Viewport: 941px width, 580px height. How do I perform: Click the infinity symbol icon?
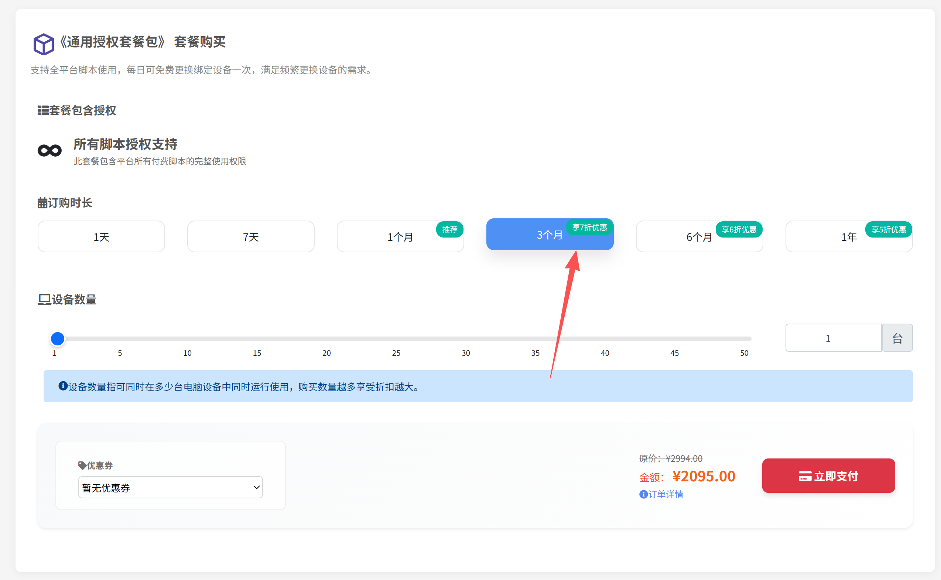pyautogui.click(x=49, y=151)
